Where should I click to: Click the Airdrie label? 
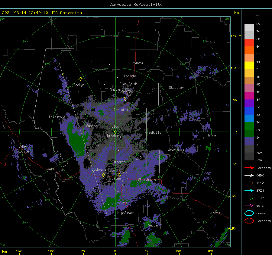coord(119,162)
